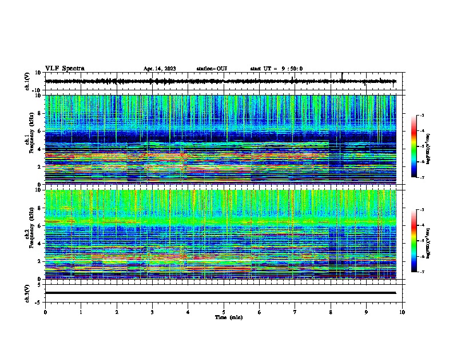453x350 pixels.
Task: Click the "7" minute tick on Time axis
Action: (295, 312)
